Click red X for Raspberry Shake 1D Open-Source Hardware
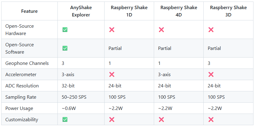This screenshot has height=127, width=255. click(x=112, y=30)
